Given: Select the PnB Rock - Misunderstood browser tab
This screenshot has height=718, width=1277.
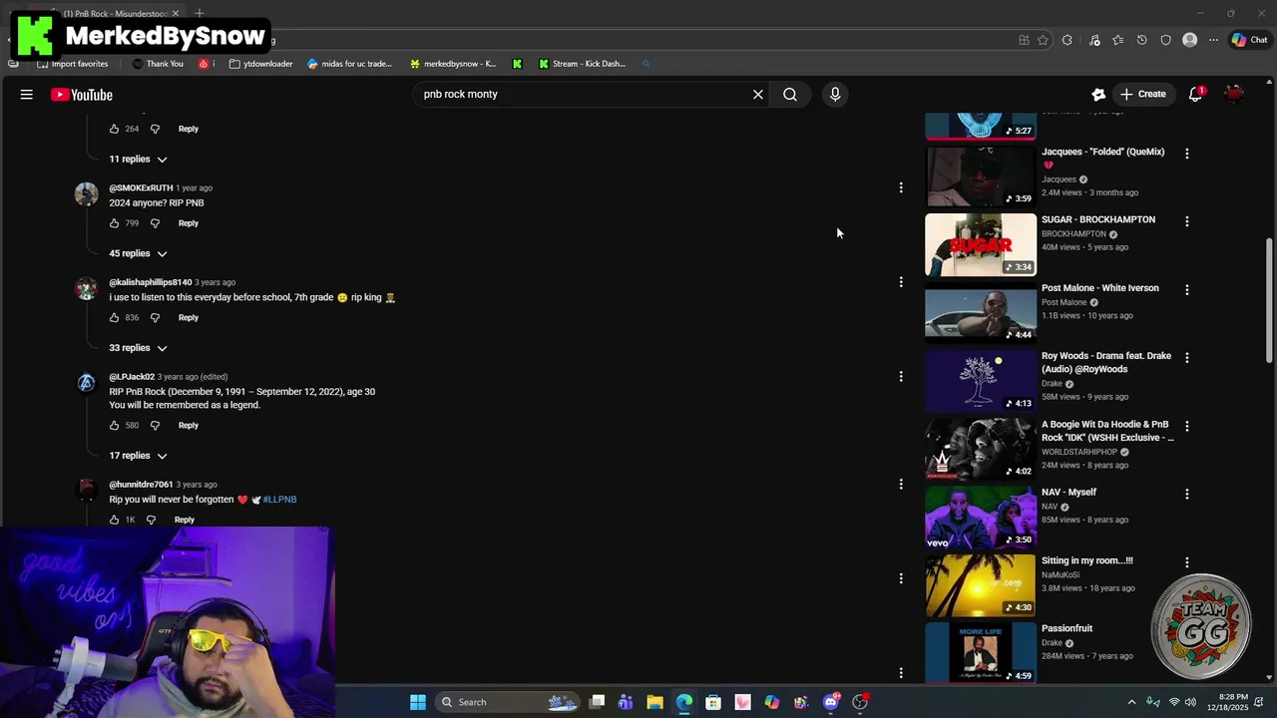Looking at the screenshot, I should [x=115, y=14].
